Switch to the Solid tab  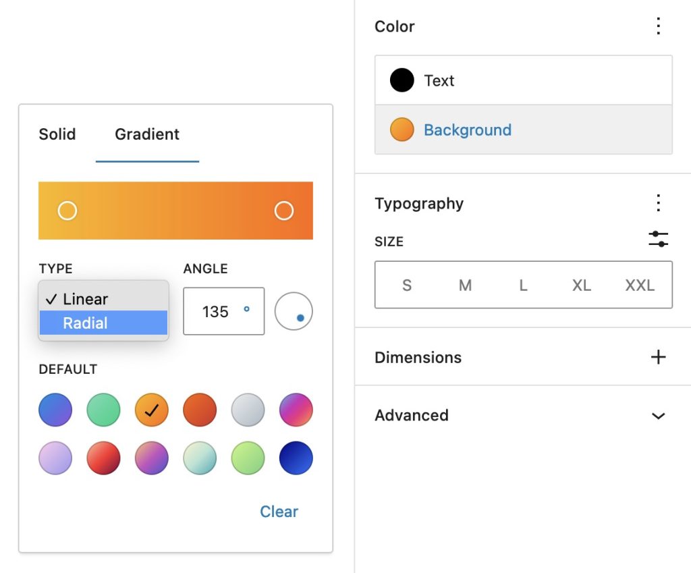click(57, 134)
